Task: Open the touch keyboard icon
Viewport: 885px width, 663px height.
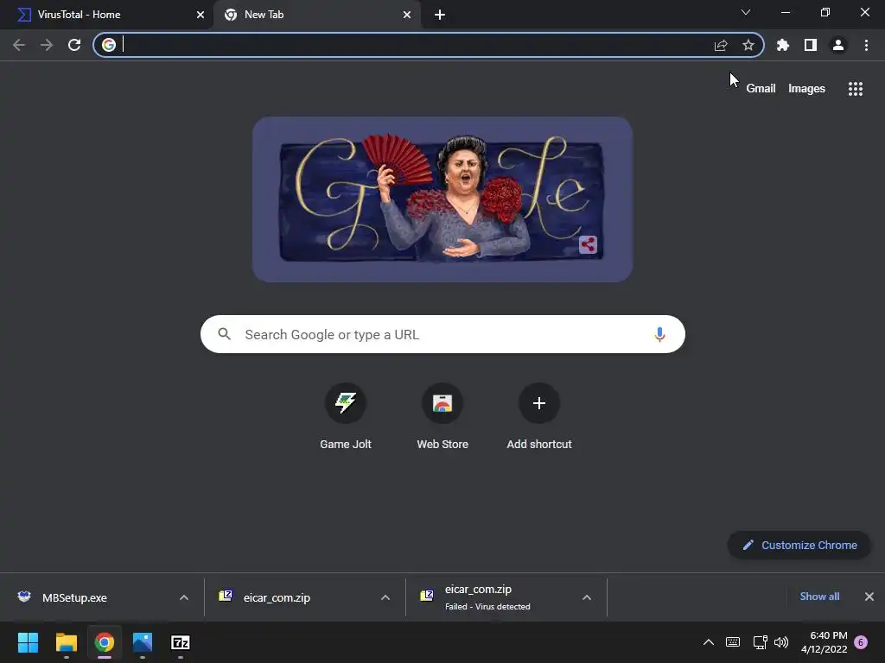Action: pyautogui.click(x=733, y=642)
